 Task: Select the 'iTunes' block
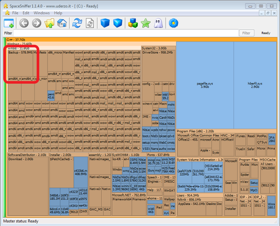tap(240, 139)
